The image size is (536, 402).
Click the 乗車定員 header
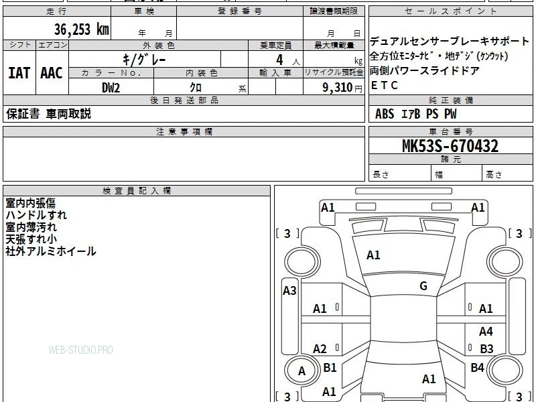(275, 46)
